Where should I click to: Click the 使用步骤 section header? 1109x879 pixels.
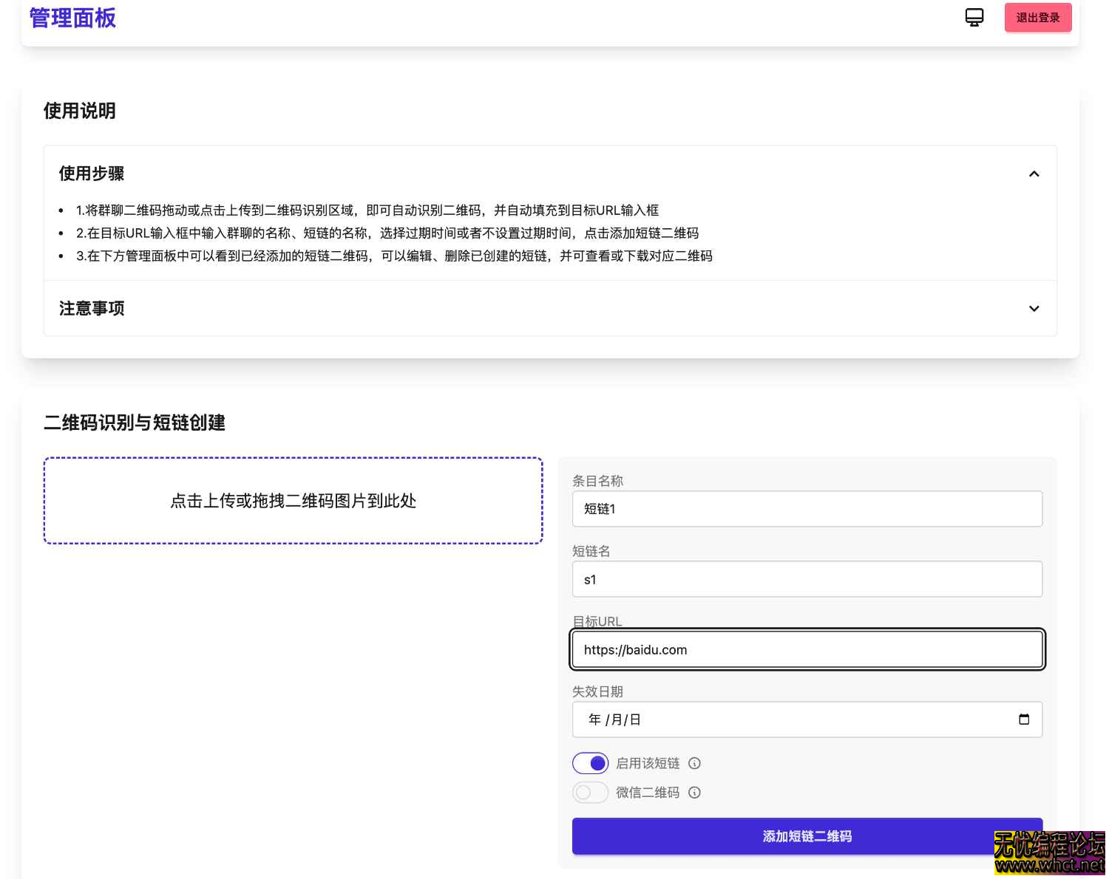[92, 174]
